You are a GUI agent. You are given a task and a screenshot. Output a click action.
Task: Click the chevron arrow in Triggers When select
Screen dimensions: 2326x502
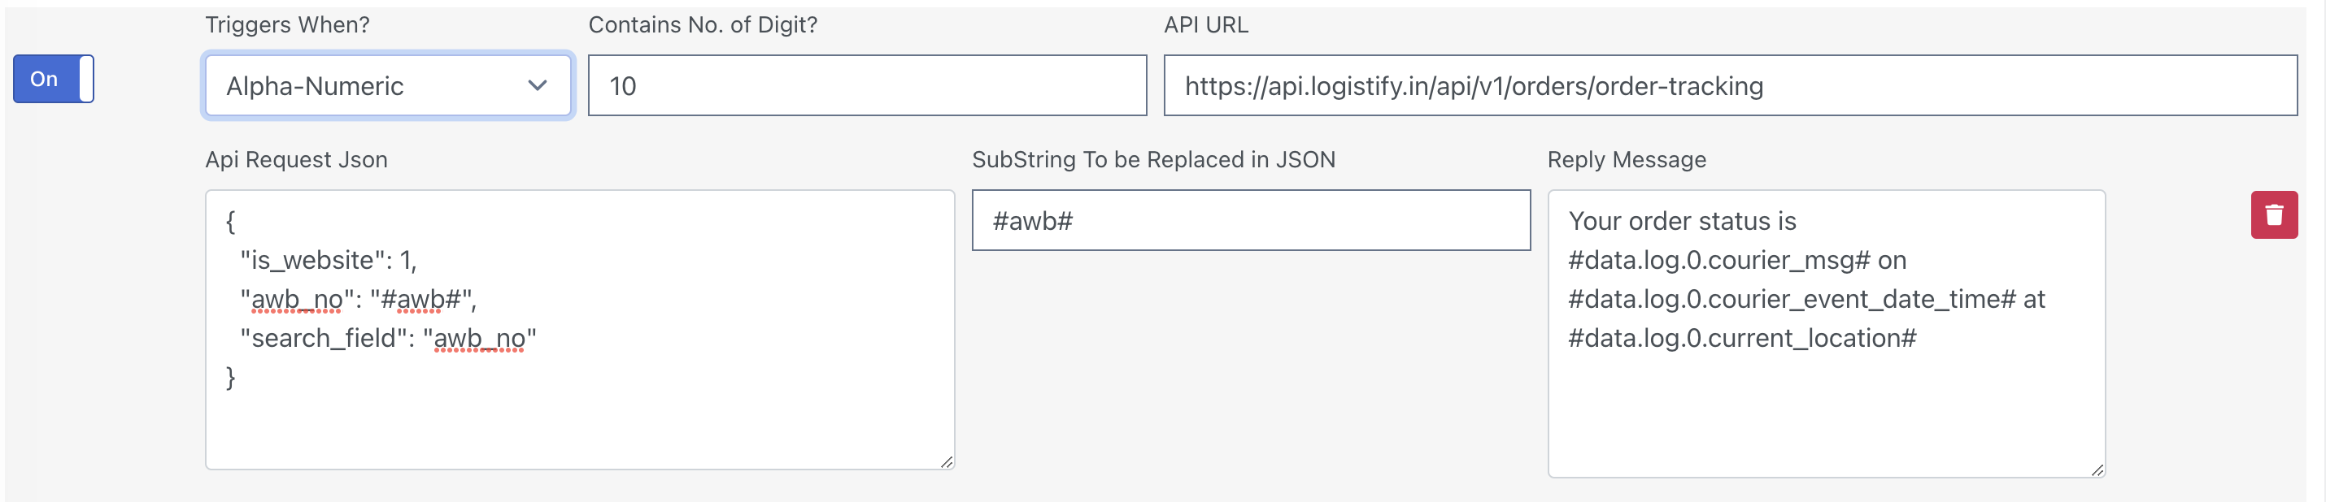tap(538, 85)
